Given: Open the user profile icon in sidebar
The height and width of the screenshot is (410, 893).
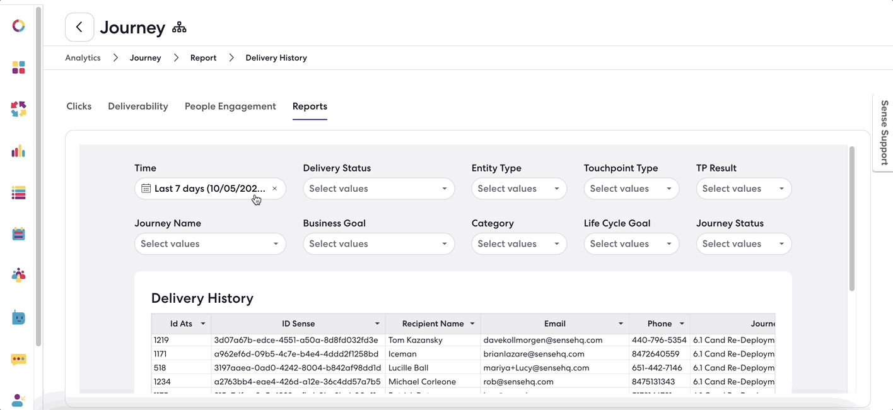Looking at the screenshot, I should coord(18,401).
